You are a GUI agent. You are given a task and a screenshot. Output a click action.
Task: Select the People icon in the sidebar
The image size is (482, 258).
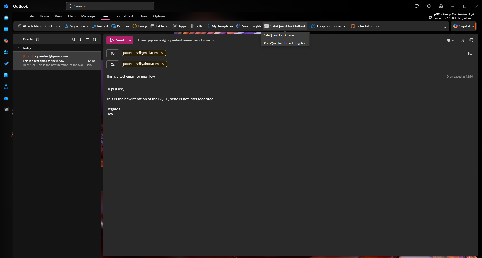pyautogui.click(x=6, y=52)
